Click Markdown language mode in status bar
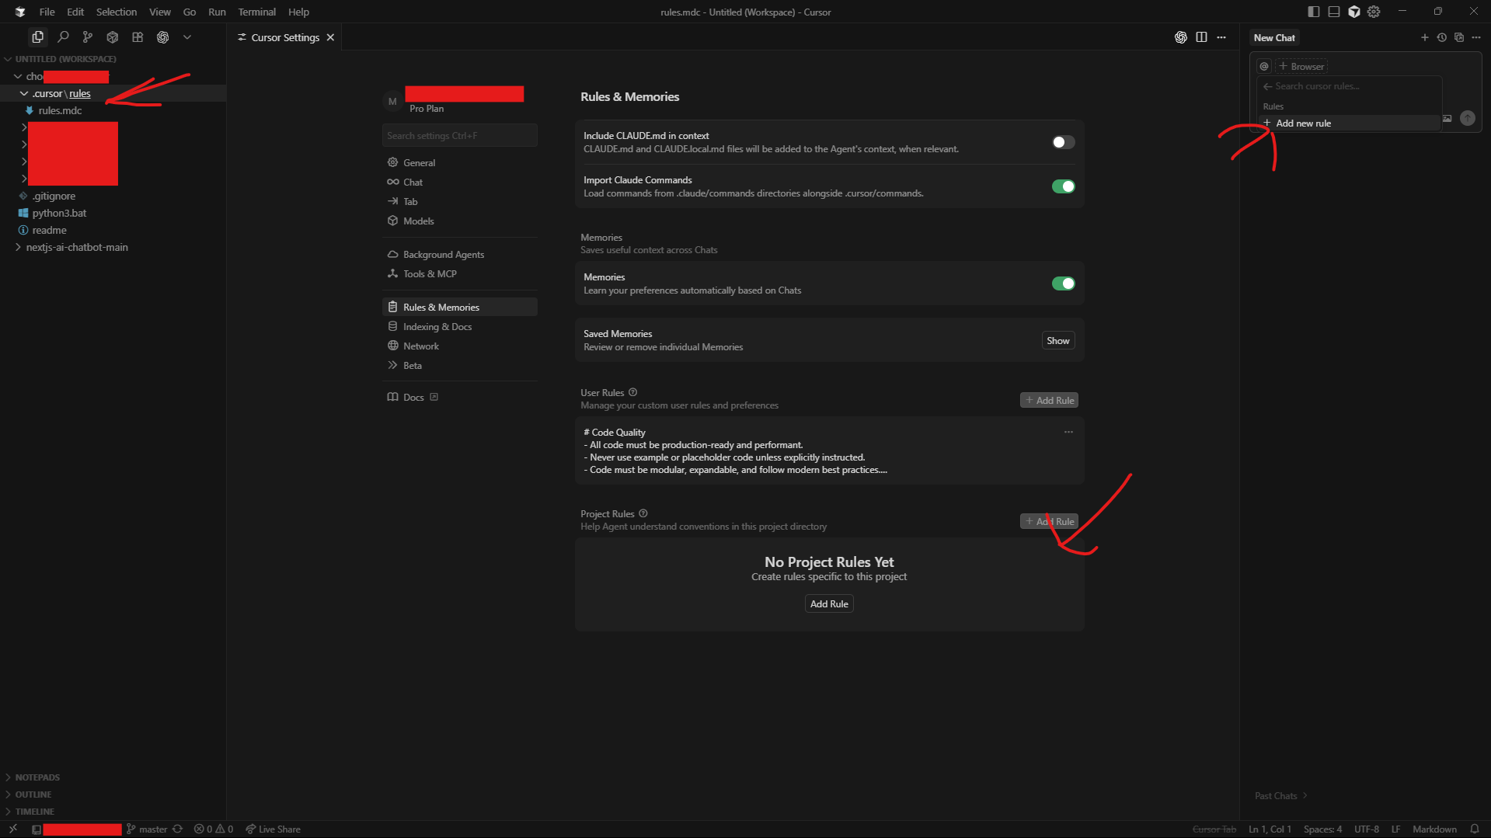 click(1434, 829)
